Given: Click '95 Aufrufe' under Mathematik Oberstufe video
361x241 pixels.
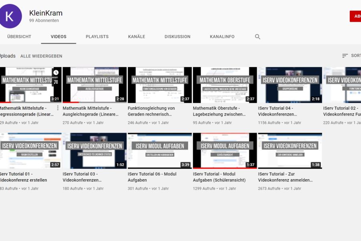Looking at the screenshot, I should pyautogui.click(x=202, y=123).
